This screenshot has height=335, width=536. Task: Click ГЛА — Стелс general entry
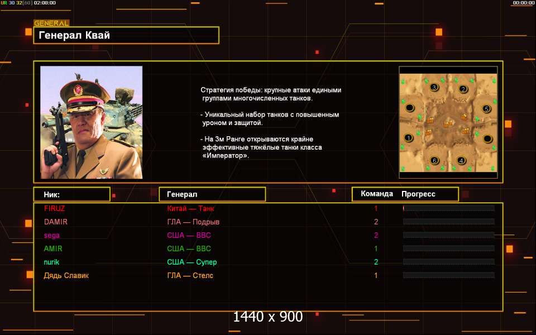pos(190,275)
